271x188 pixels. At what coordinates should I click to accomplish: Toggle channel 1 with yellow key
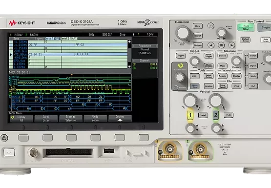pyautogui.click(x=190, y=115)
